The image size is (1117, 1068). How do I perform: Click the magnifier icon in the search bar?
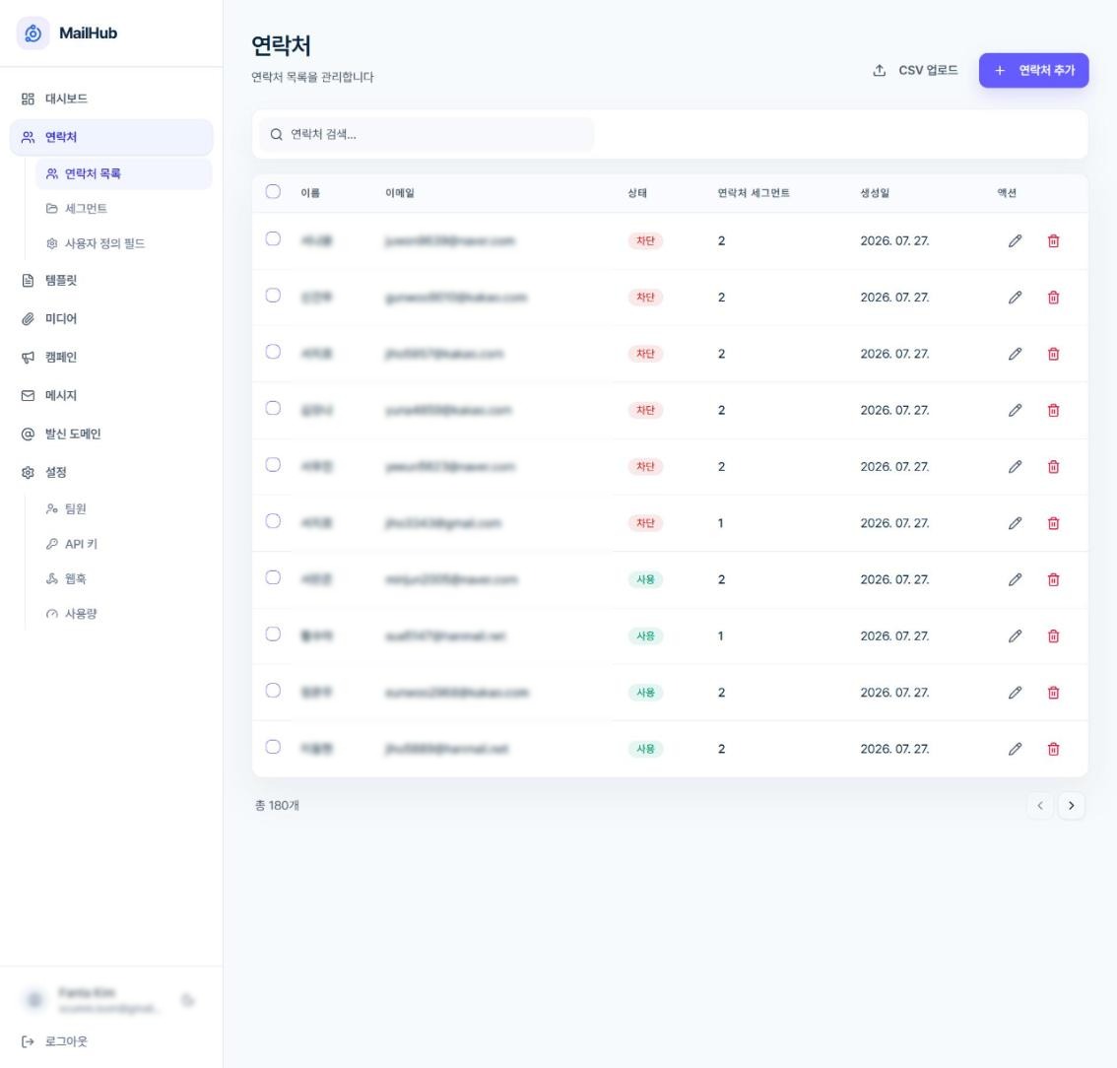[277, 135]
